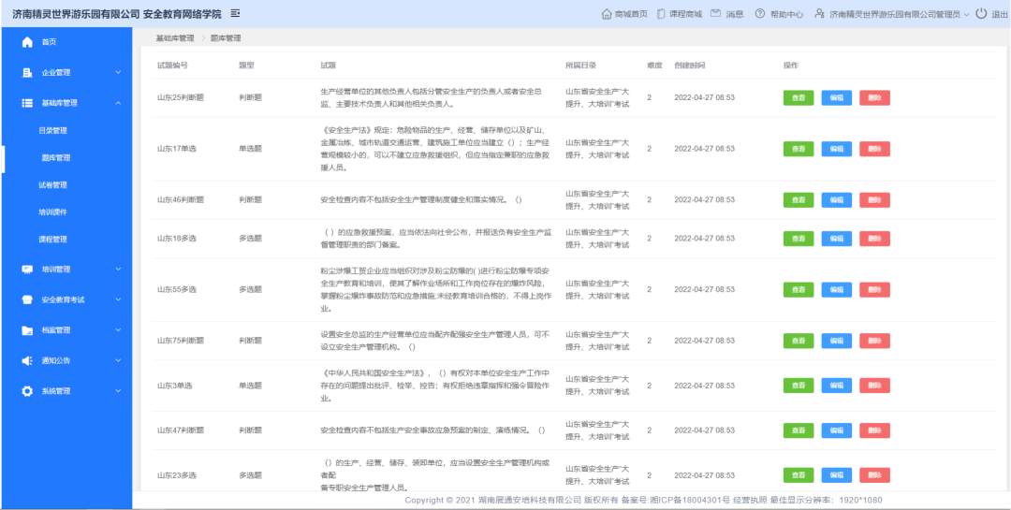The height and width of the screenshot is (510, 1011).
Task: Click the 帮助中心 question mark icon
Action: [760, 13]
